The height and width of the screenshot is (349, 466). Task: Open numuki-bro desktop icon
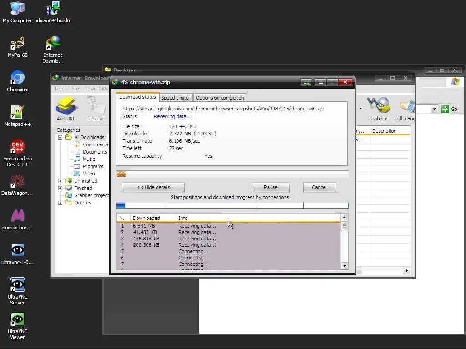tap(17, 219)
